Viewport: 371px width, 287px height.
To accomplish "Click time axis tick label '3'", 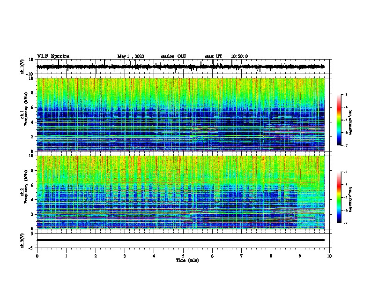I will [125, 256].
